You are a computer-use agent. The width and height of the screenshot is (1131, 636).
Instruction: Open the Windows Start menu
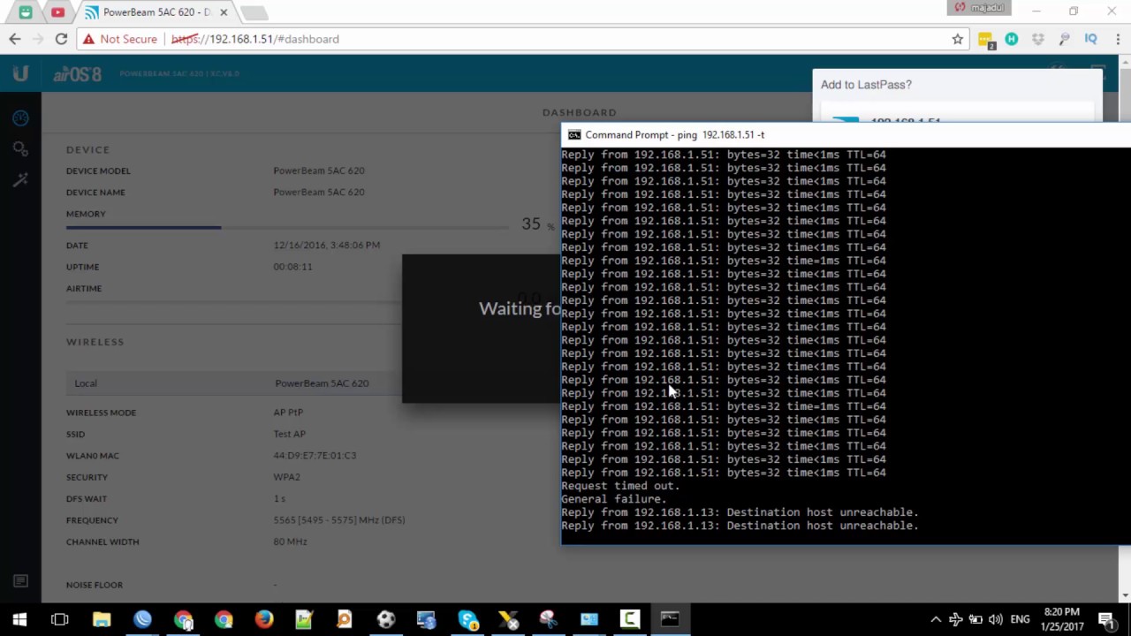[x=19, y=619]
